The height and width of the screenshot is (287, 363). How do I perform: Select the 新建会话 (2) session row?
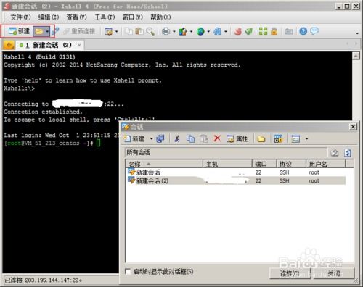coord(236,180)
